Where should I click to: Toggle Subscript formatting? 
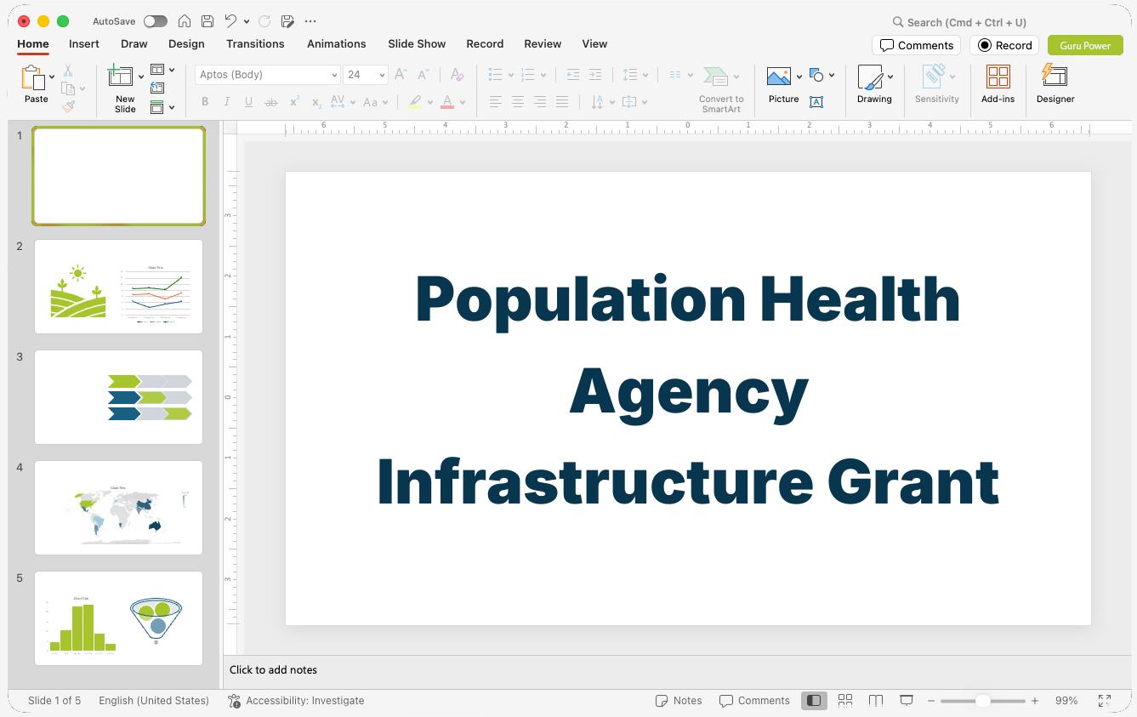click(316, 102)
